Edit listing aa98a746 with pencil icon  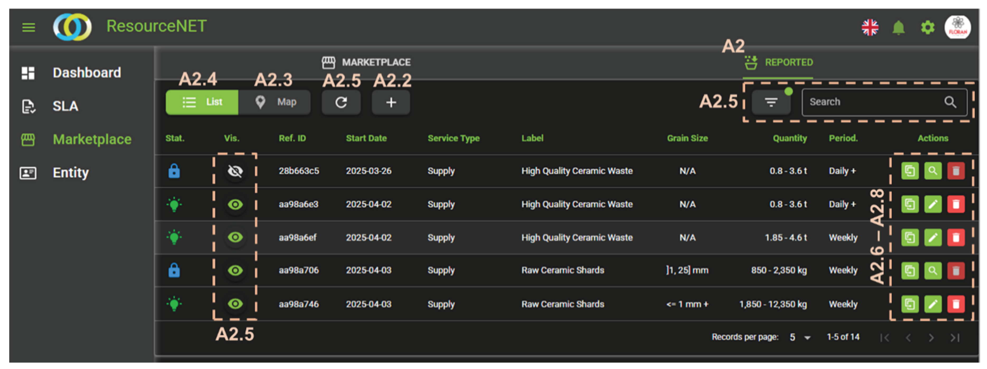tap(933, 304)
